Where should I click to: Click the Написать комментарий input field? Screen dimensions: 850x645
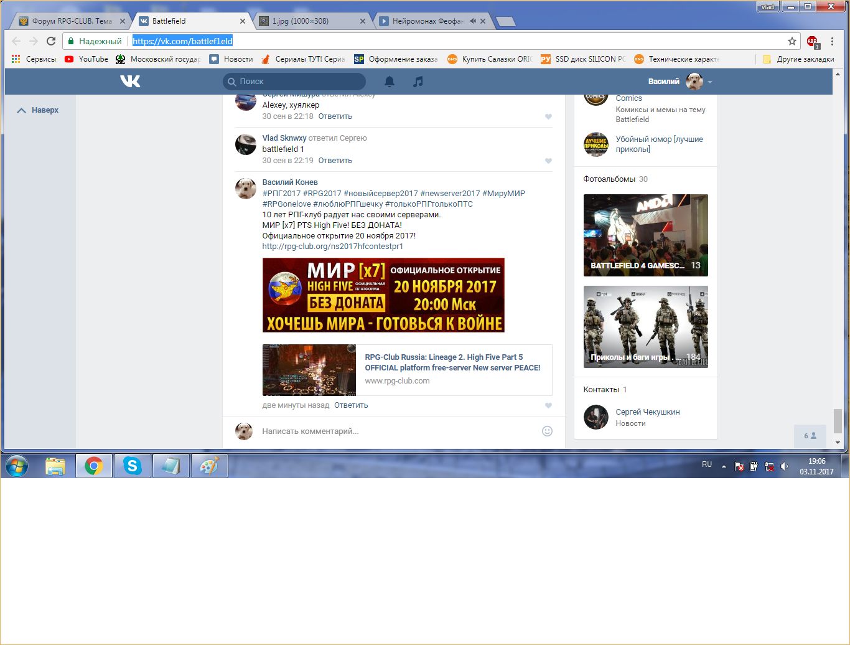(398, 431)
